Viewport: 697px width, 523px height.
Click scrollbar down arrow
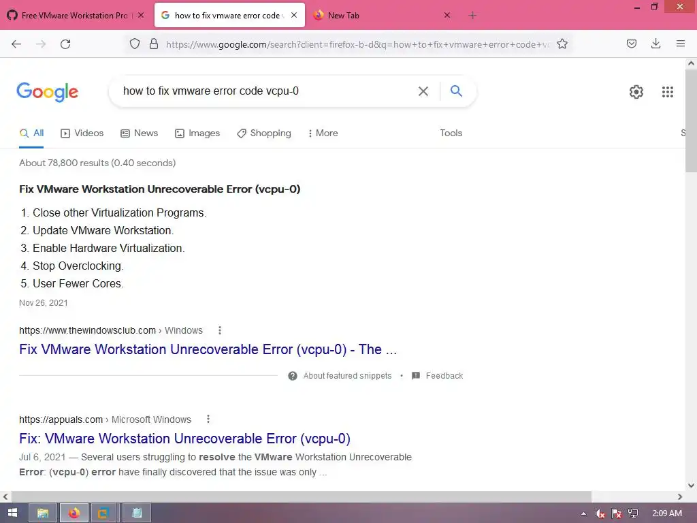[691, 486]
